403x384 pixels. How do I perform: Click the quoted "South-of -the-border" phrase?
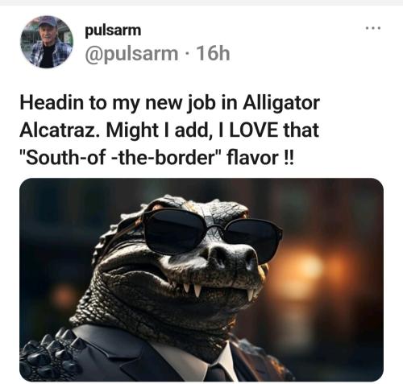tap(120, 157)
